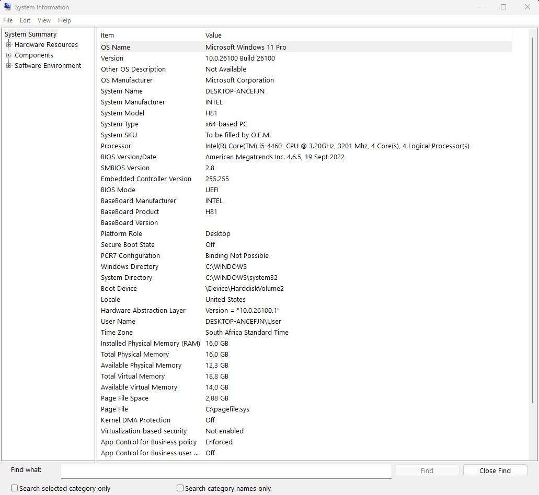The height and width of the screenshot is (495, 539).
Task: Expand the Hardware Resources tree node
Action: point(8,44)
